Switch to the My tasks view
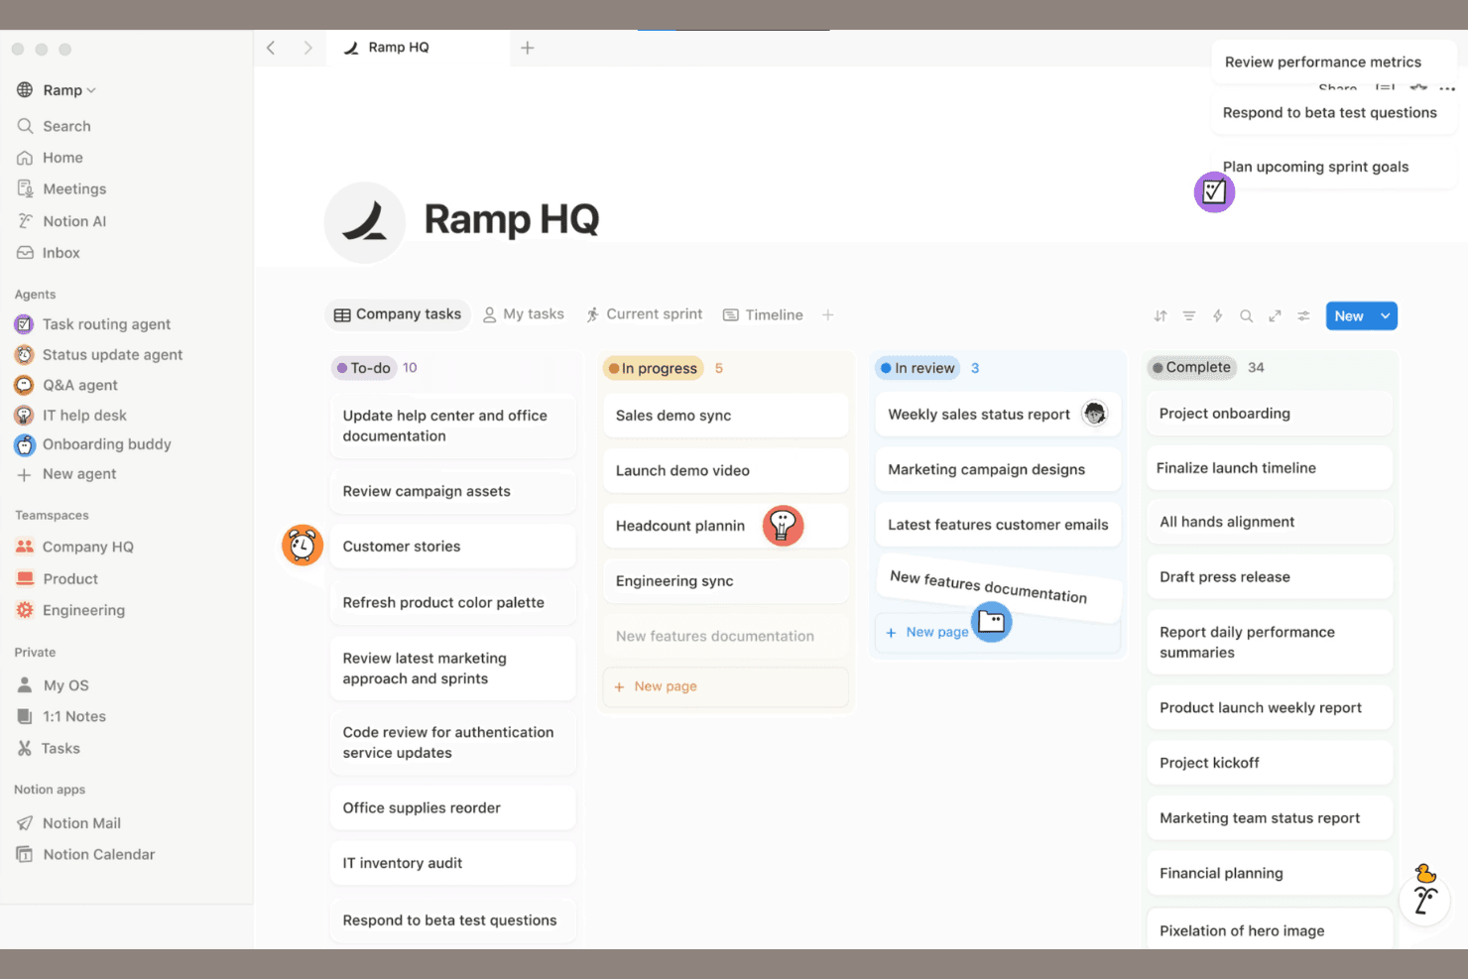Screen dimensions: 1468x979 pyautogui.click(x=524, y=314)
